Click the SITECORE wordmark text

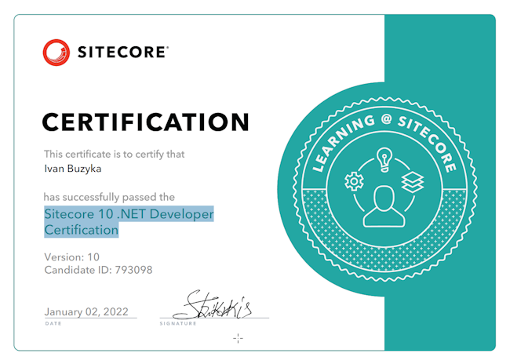[x=122, y=53]
